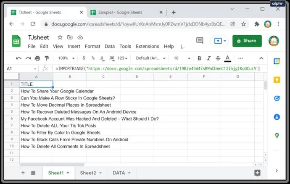290x184 pixels.
Task: Format as currency with dollar icon
Action: 84,58
